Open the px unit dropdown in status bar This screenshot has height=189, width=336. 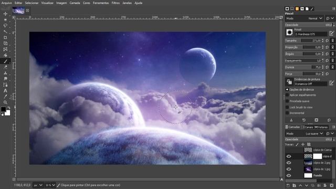[38, 185]
